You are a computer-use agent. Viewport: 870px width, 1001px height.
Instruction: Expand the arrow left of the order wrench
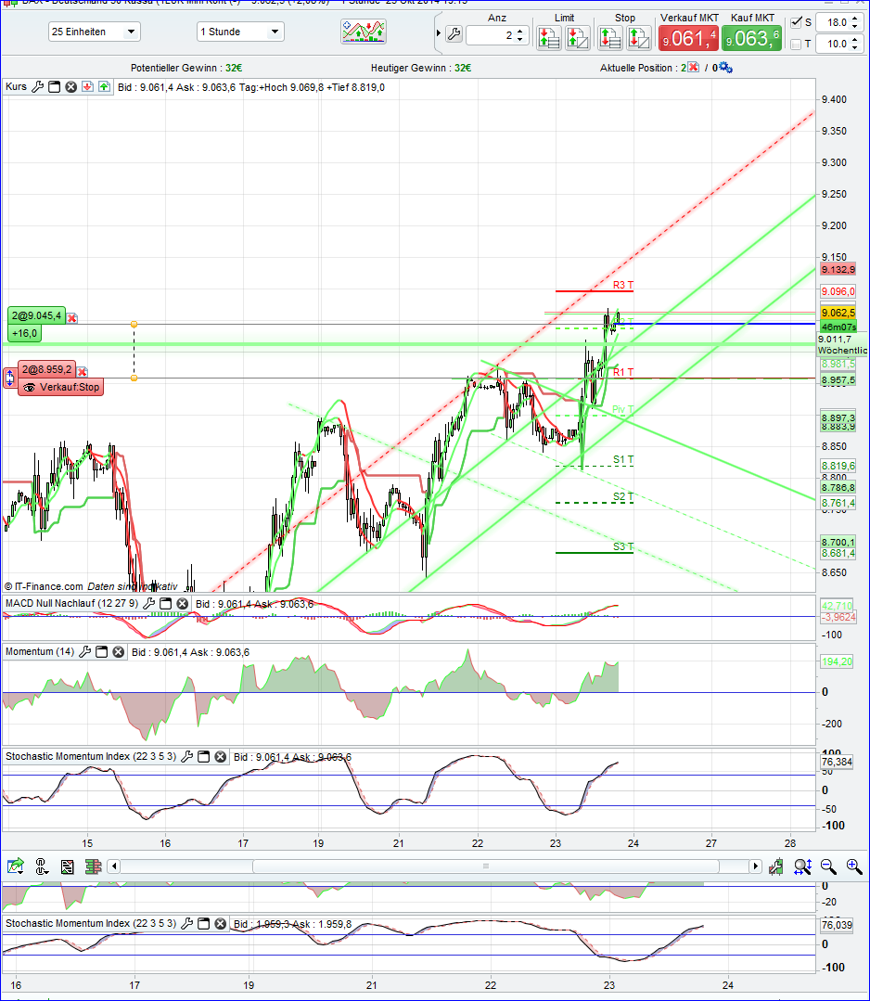(437, 31)
